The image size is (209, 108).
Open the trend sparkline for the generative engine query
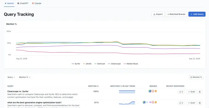click(127, 103)
